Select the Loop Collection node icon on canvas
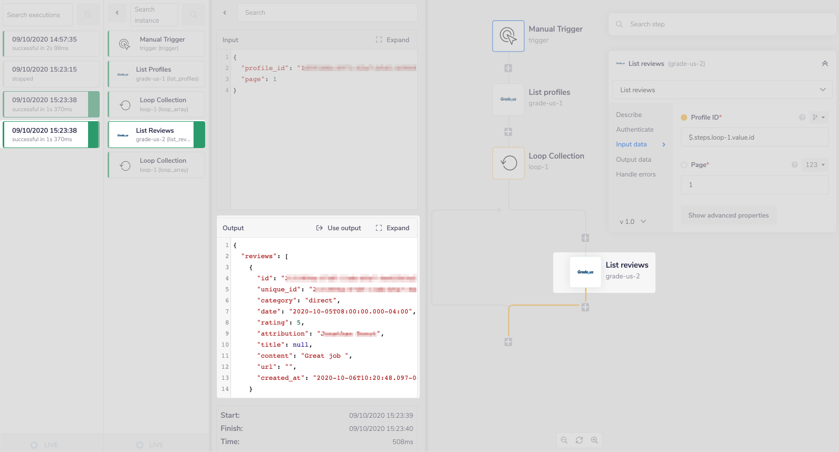Image resolution: width=839 pixels, height=452 pixels. (x=508, y=163)
